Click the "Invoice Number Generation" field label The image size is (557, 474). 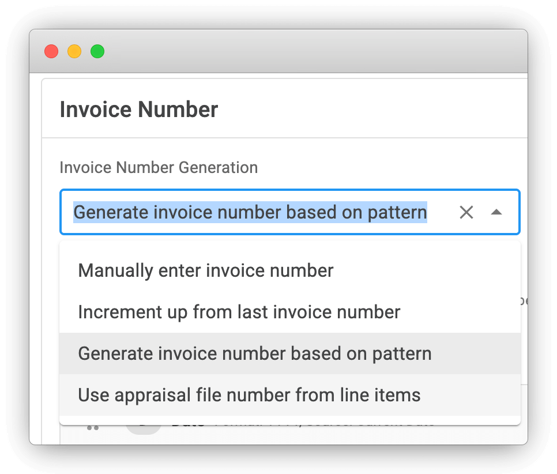159,167
